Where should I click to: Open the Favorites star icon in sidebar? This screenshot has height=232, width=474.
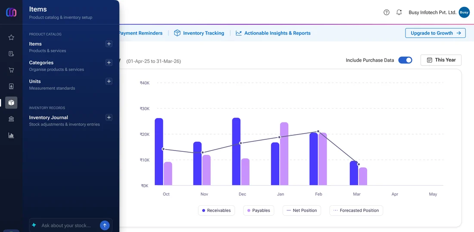[11, 38]
